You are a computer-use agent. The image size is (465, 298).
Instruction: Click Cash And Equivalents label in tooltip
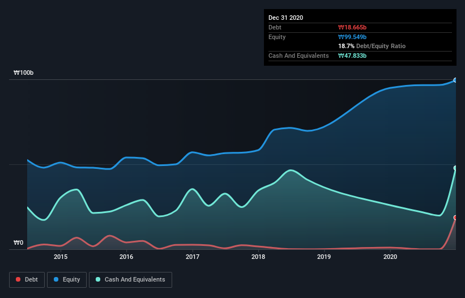298,56
